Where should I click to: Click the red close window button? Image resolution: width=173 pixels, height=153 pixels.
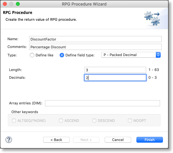pos(5,4)
